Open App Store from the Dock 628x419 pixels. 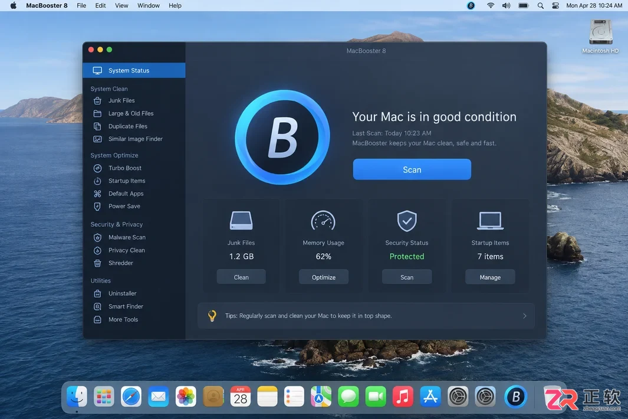(x=430, y=397)
